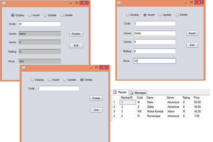Select the Insert radio button in the Display window
This screenshot has width=213, height=142.
pos(30,15)
